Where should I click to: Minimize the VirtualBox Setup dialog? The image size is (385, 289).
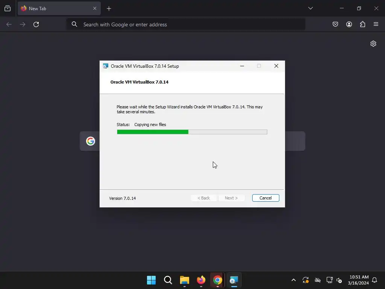pos(242,66)
